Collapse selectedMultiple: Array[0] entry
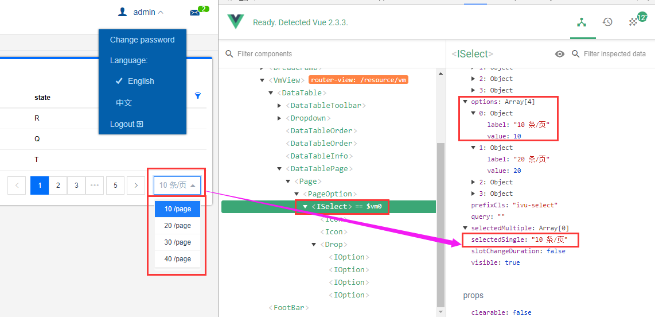 point(465,228)
